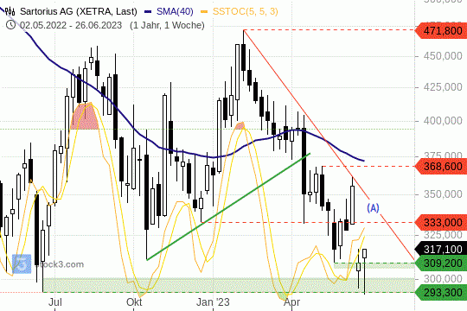
Task: Click the candlestick chart type icon
Action: click(x=10, y=11)
